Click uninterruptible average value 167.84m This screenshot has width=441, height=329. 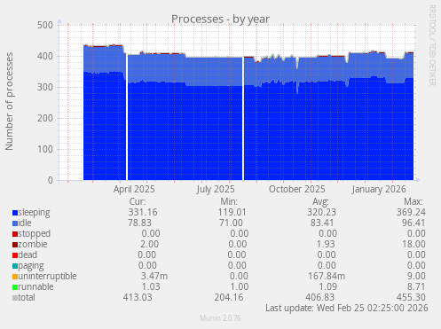[x=327, y=276]
